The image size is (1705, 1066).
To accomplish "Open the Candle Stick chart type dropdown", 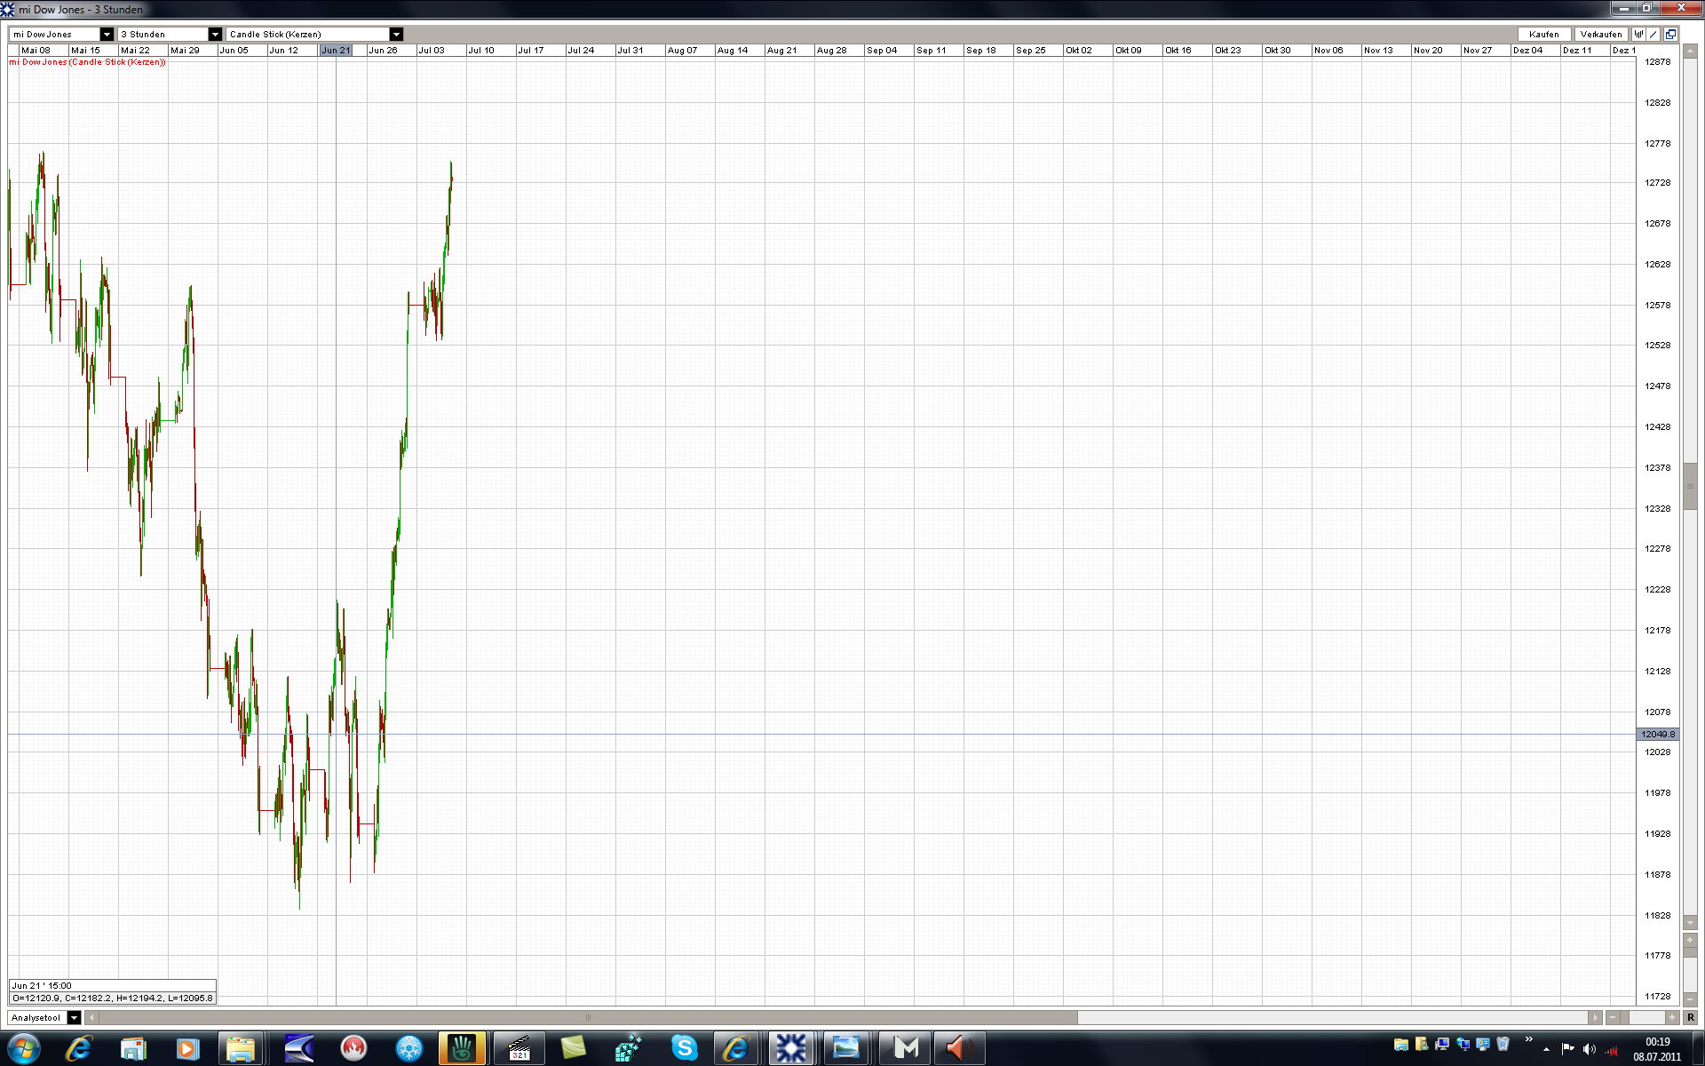I will tap(396, 34).
